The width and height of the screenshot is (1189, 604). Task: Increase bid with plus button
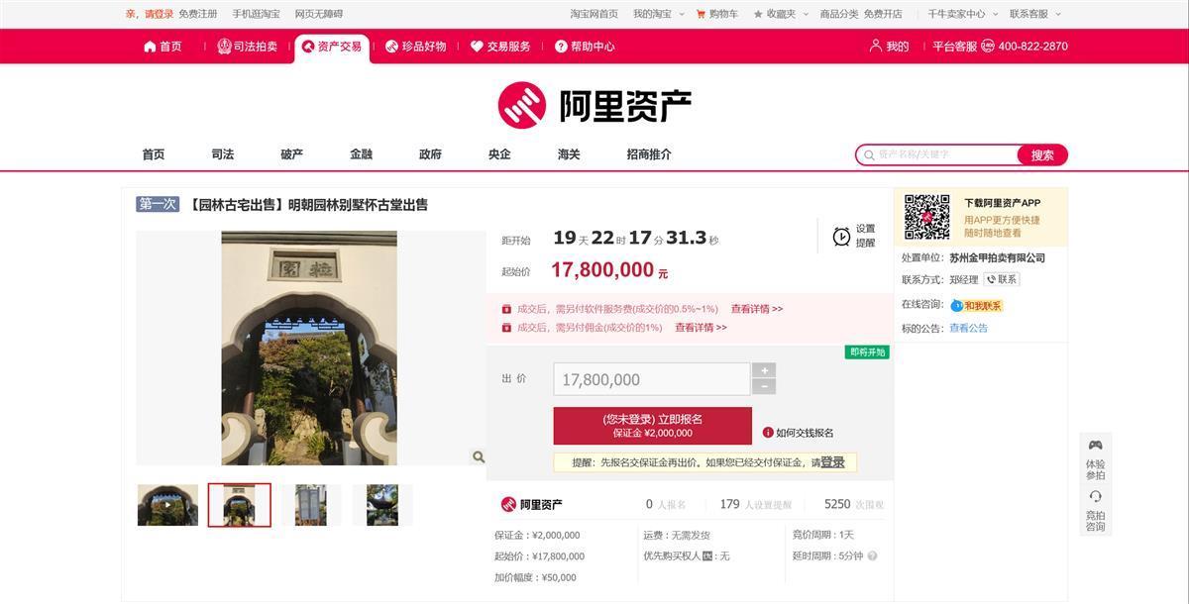pyautogui.click(x=764, y=370)
